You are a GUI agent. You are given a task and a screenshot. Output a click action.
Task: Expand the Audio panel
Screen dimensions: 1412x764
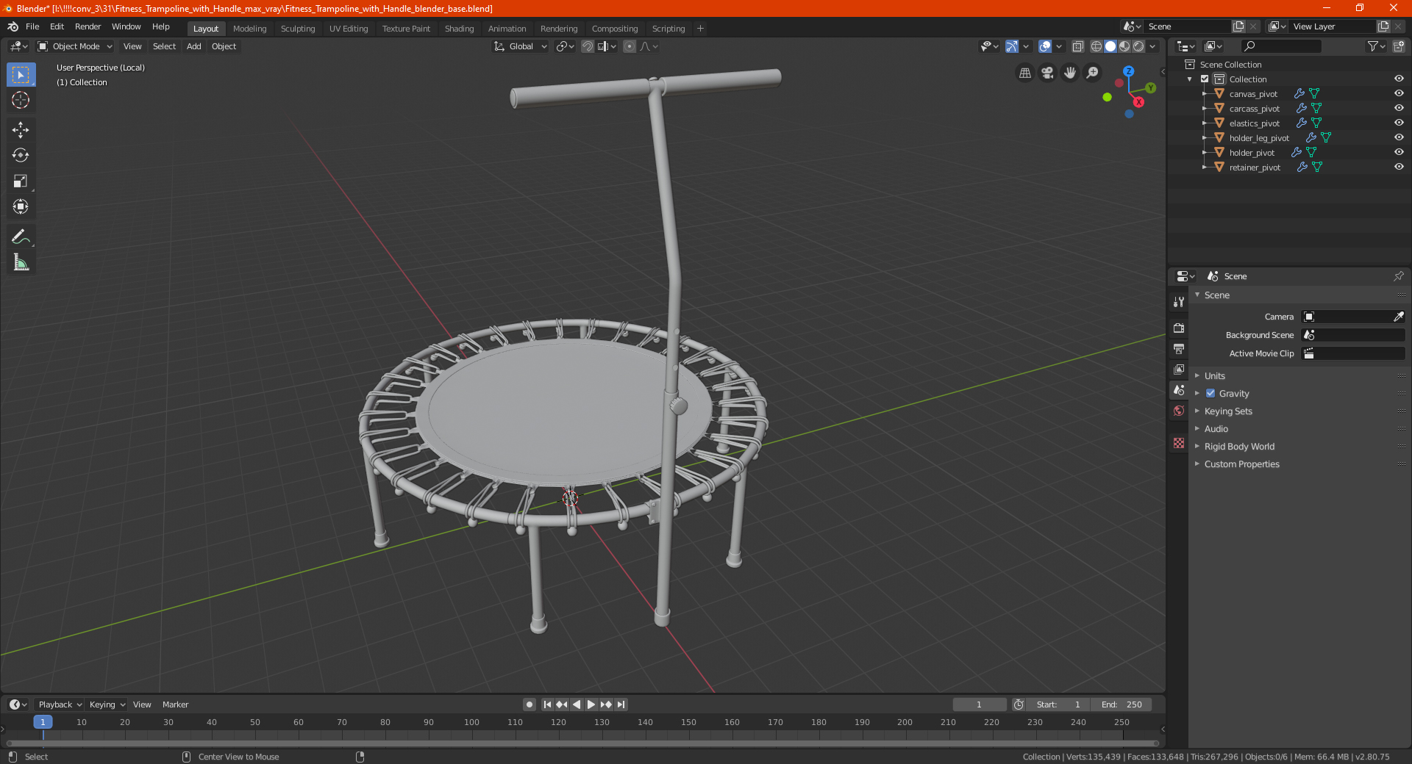click(1216, 429)
